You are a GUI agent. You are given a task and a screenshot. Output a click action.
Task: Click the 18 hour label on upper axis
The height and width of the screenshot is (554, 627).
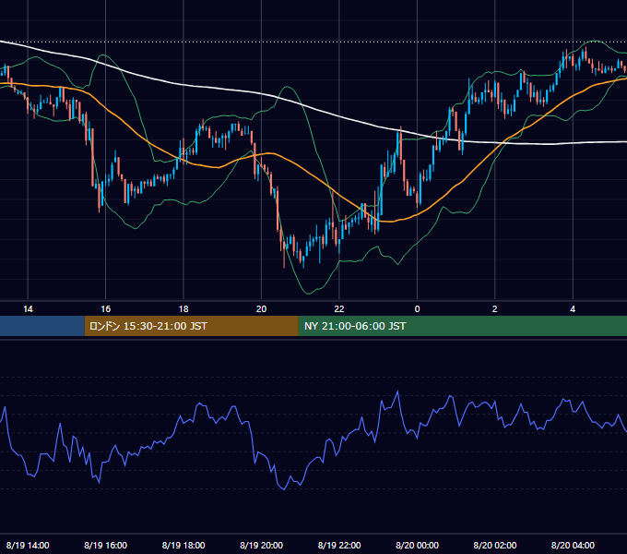point(183,309)
